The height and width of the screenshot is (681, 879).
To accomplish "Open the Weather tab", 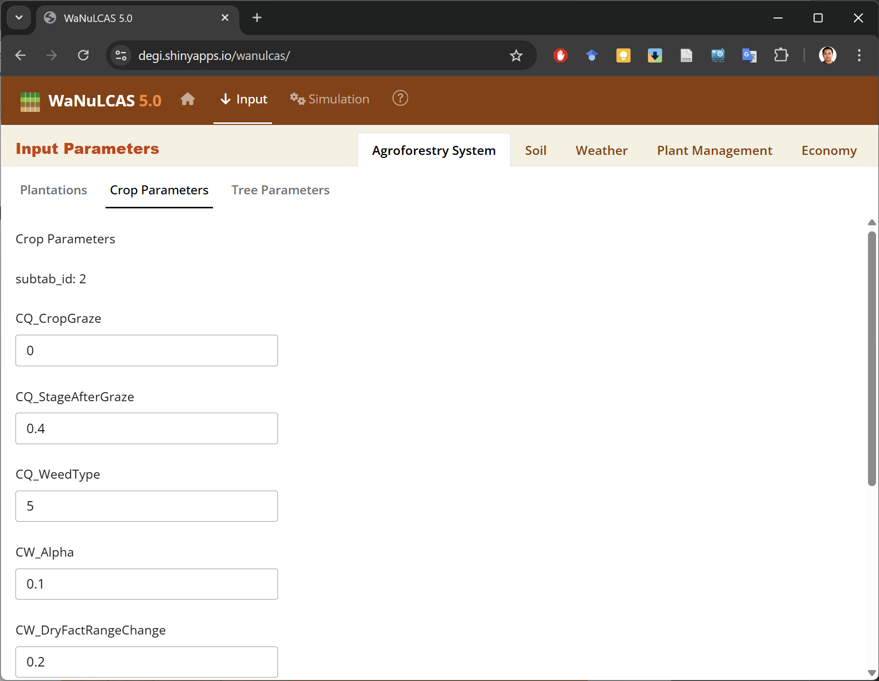I will [x=601, y=150].
